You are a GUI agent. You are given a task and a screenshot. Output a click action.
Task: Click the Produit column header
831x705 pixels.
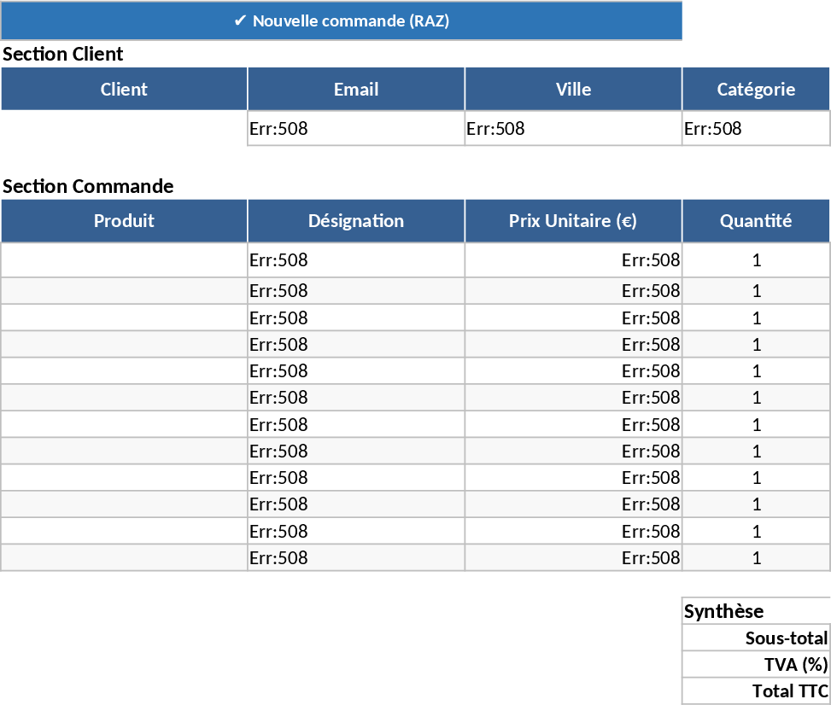tap(124, 220)
